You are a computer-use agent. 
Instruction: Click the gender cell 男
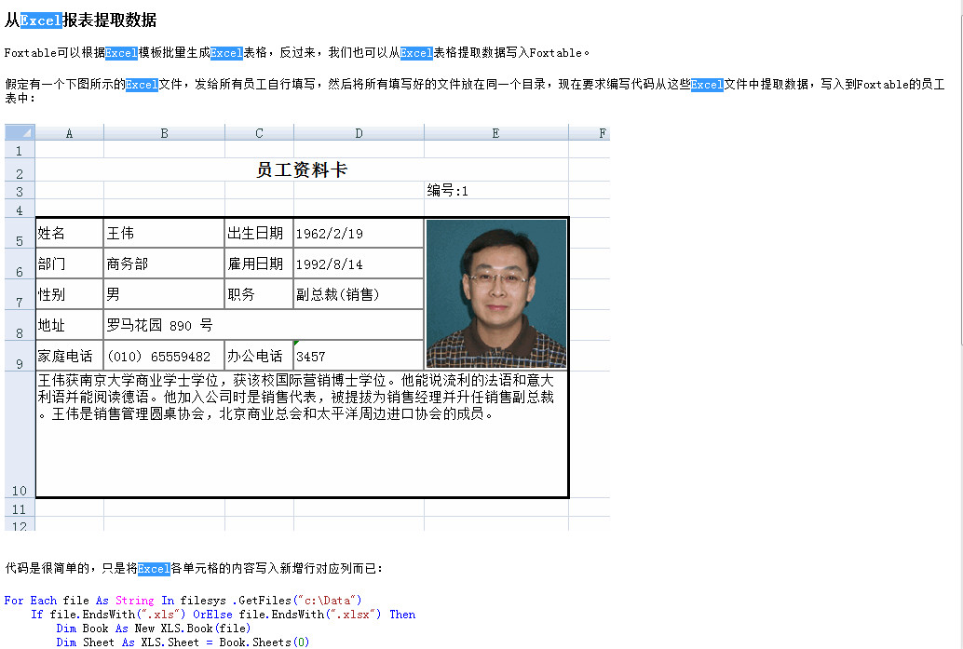click(x=164, y=294)
